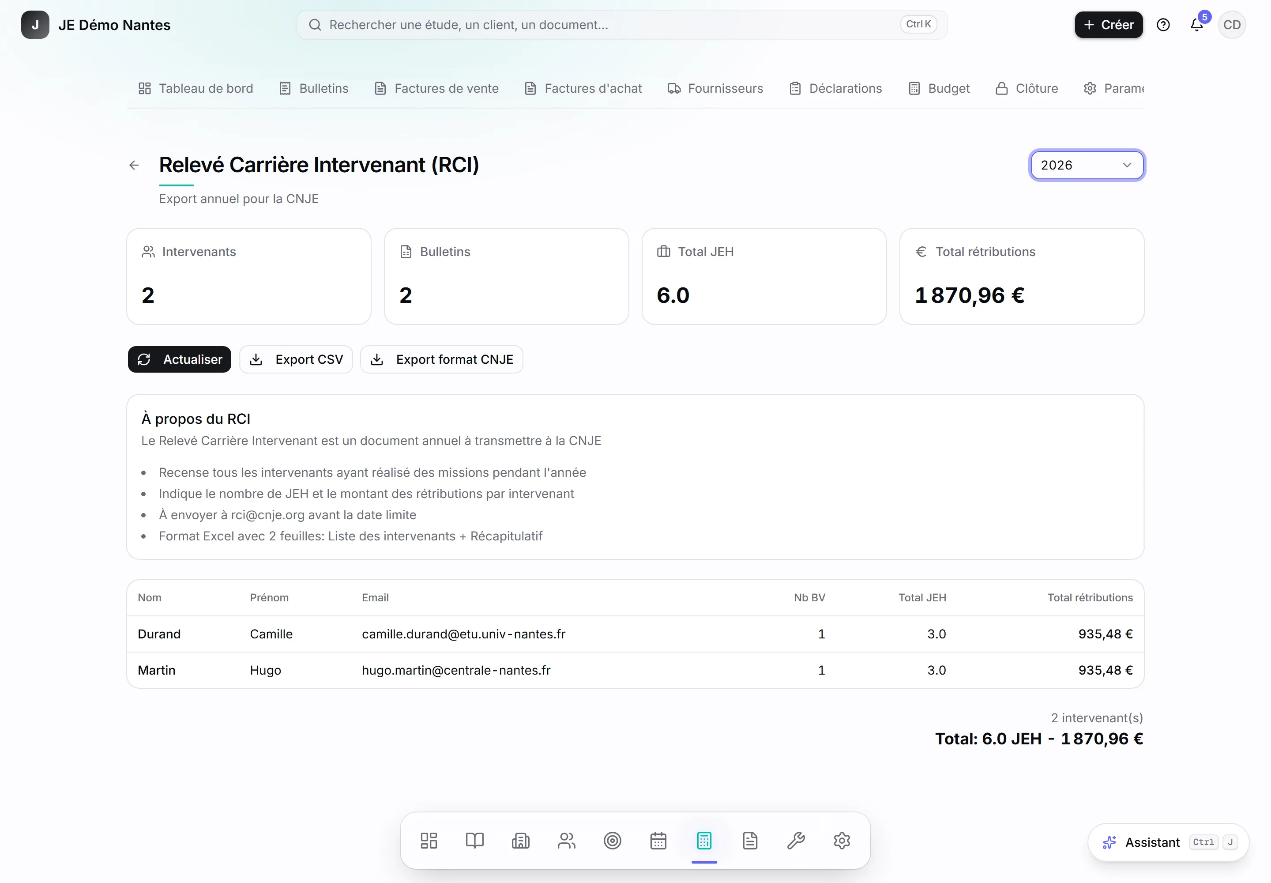Open the people icon in bottom dock
The height and width of the screenshot is (883, 1271).
[566, 841]
